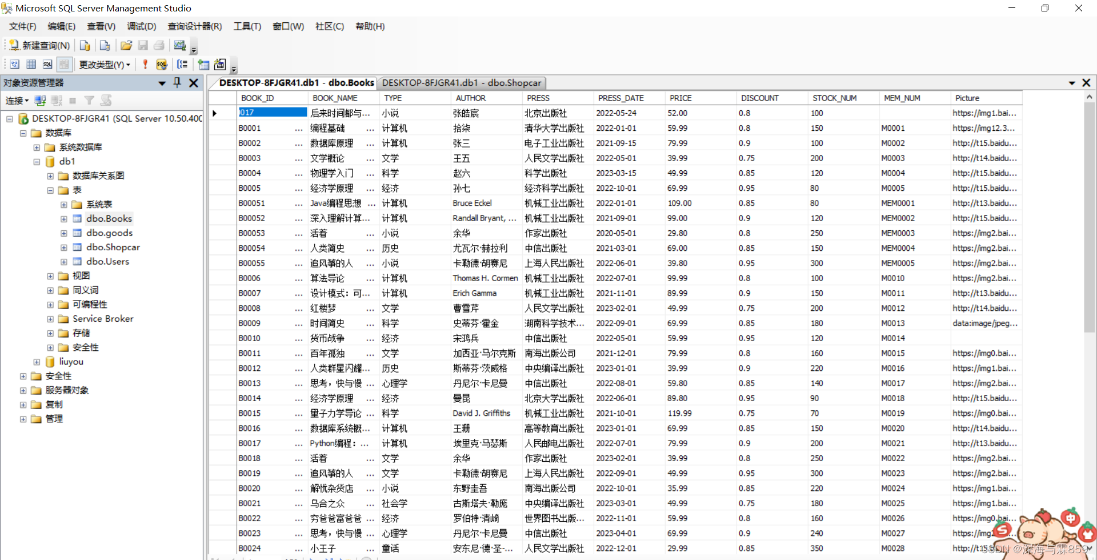Select the Add Group By icon
This screenshot has height=560, width=1097.
(x=182, y=65)
